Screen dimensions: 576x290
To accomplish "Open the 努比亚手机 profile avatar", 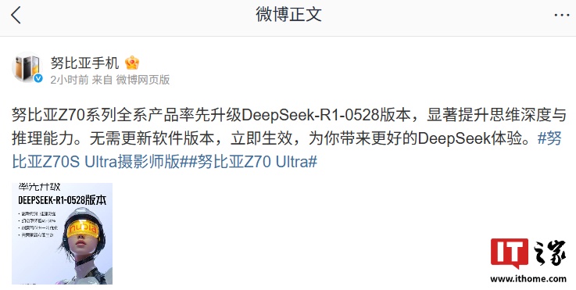I will [27, 68].
